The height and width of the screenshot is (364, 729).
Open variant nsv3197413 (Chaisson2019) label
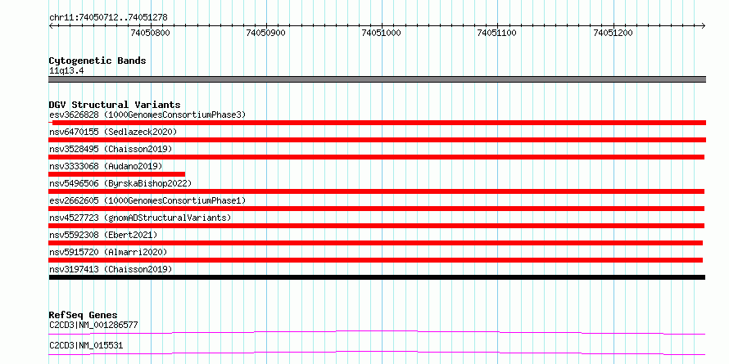(x=111, y=269)
